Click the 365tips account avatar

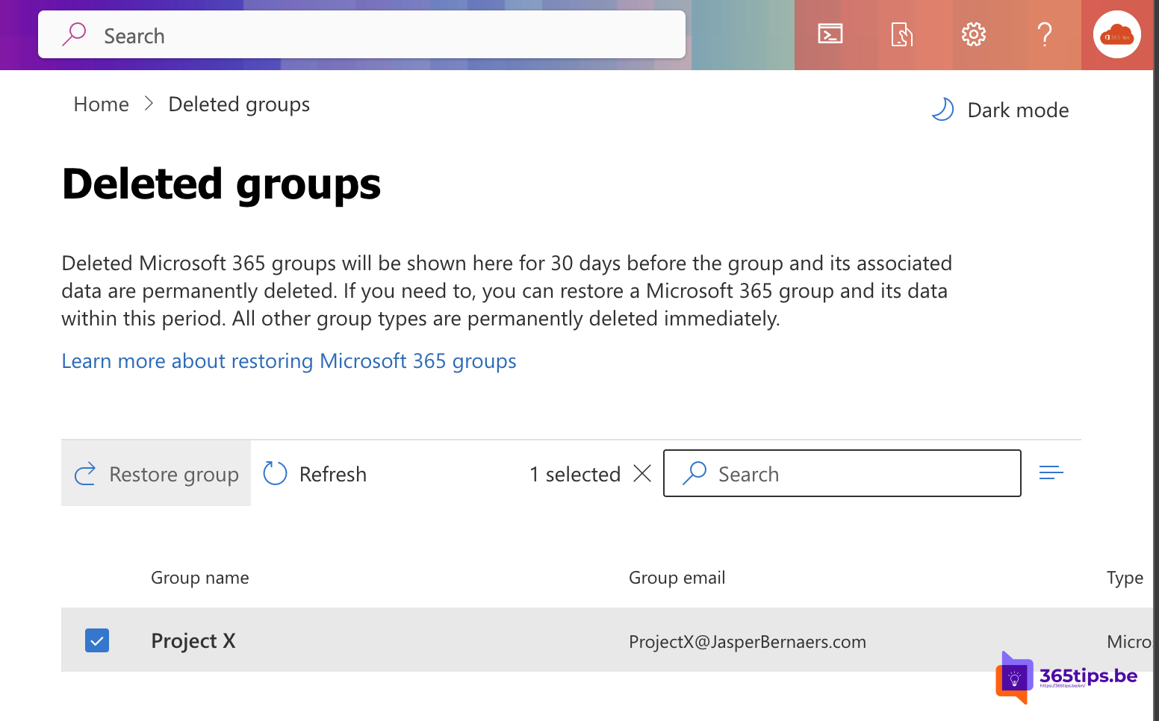point(1116,34)
